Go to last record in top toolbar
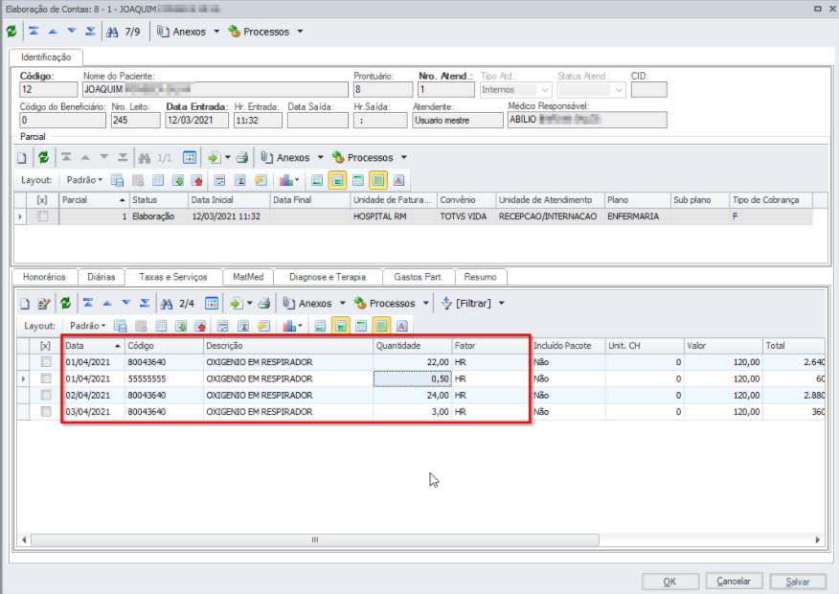Screen dimensions: 839x594 point(90,32)
